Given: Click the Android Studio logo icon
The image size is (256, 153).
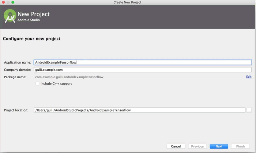Looking at the screenshot, I should [x=10, y=16].
